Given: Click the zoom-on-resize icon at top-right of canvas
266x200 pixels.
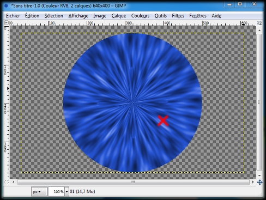Looking at the screenshot, I should 259,23.
